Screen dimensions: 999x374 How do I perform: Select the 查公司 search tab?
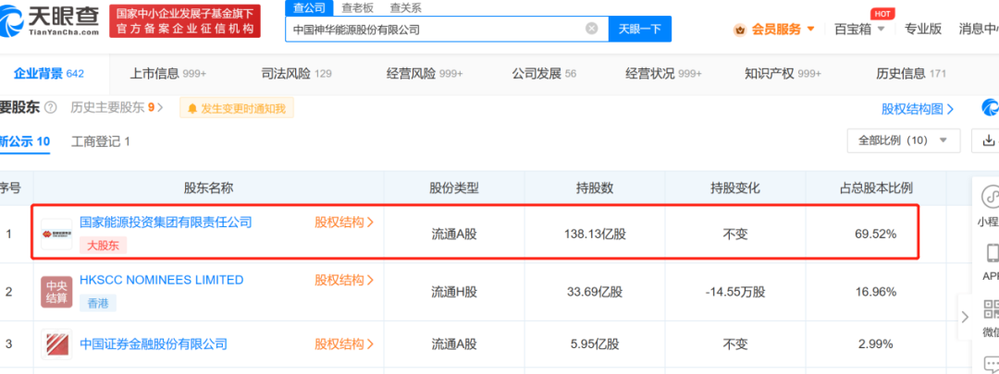click(x=308, y=7)
